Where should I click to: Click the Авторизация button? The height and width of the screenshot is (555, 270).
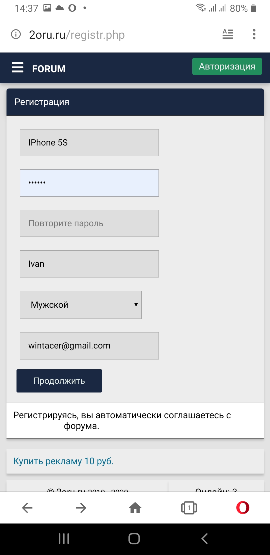click(x=227, y=66)
